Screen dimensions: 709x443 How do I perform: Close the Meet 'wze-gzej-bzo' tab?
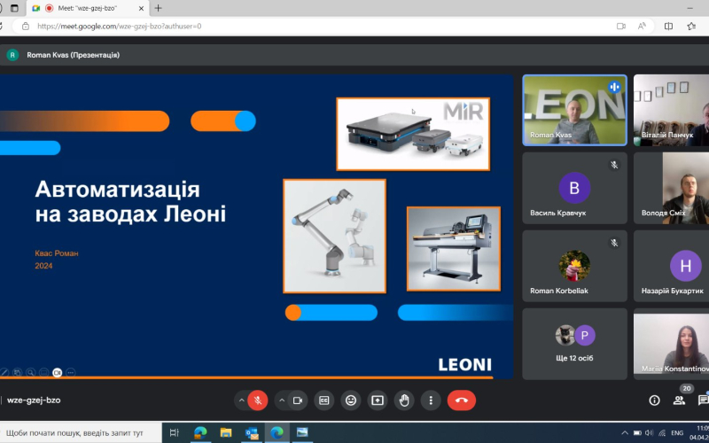click(x=141, y=8)
